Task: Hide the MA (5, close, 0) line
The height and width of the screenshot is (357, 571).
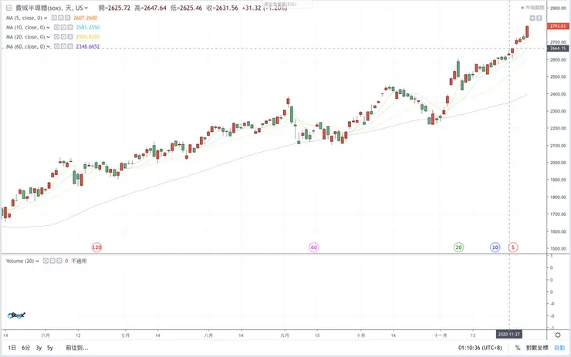Action: (x=54, y=18)
